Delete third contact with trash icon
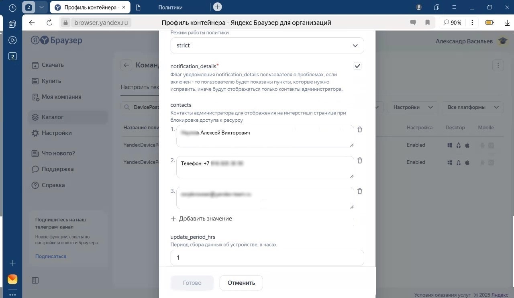Viewport: 514px width, 298px height. pyautogui.click(x=360, y=191)
